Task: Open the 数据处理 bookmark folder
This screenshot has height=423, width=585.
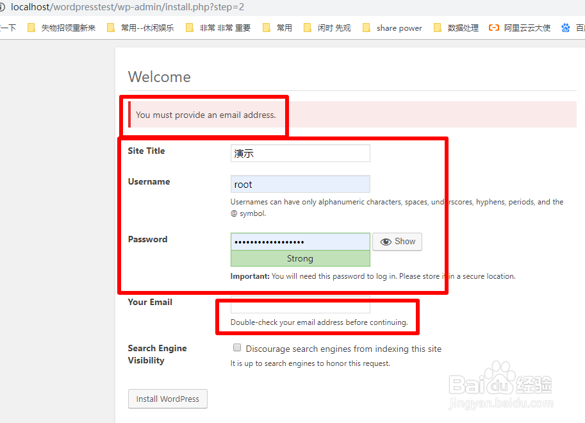Action: click(x=456, y=28)
